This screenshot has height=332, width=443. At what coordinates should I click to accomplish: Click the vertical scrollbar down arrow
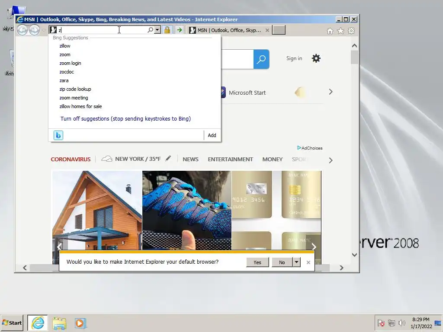(x=355, y=255)
